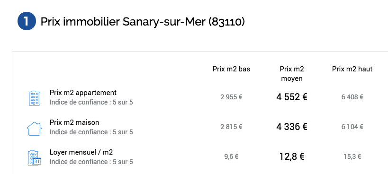Click the 2 815 € low house price

click(231, 127)
